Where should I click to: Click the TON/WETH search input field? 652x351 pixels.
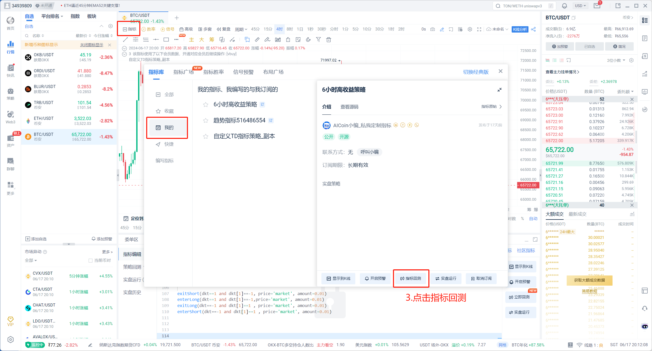pyautogui.click(x=524, y=6)
